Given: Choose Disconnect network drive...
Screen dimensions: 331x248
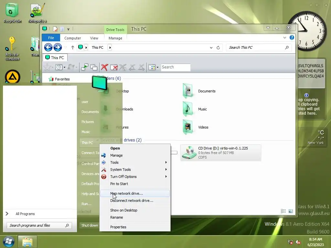Looking at the screenshot, I should point(135,201).
